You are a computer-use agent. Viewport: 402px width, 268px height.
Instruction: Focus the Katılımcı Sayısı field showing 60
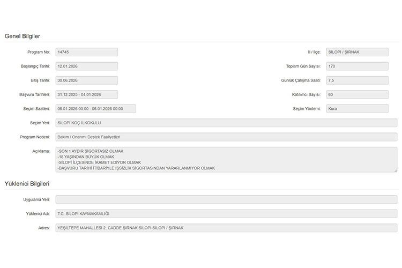click(356, 94)
